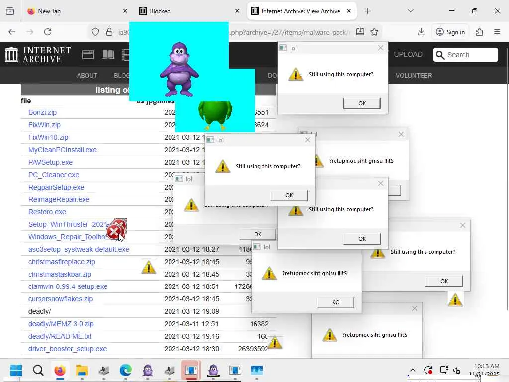Click OK in the dialog beside UPLOAD
Screen dimensions: 509x382
pos(362,103)
